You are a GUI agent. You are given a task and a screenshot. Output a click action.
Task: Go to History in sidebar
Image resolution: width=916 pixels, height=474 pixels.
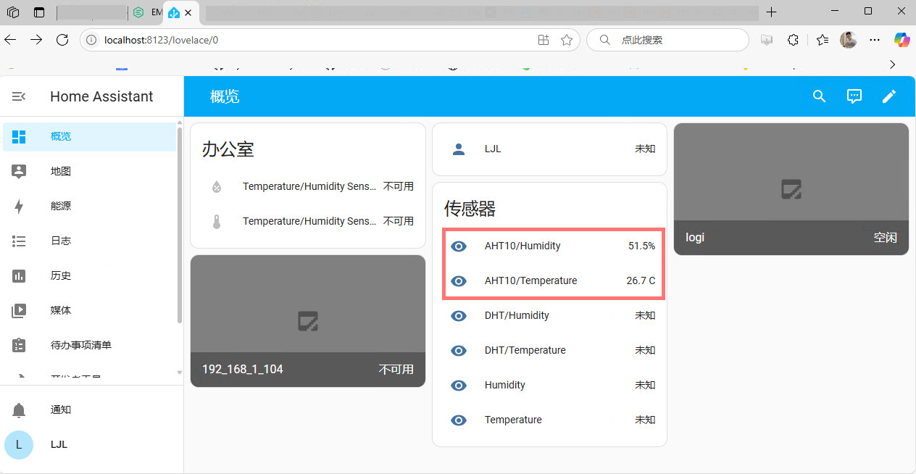coord(61,276)
